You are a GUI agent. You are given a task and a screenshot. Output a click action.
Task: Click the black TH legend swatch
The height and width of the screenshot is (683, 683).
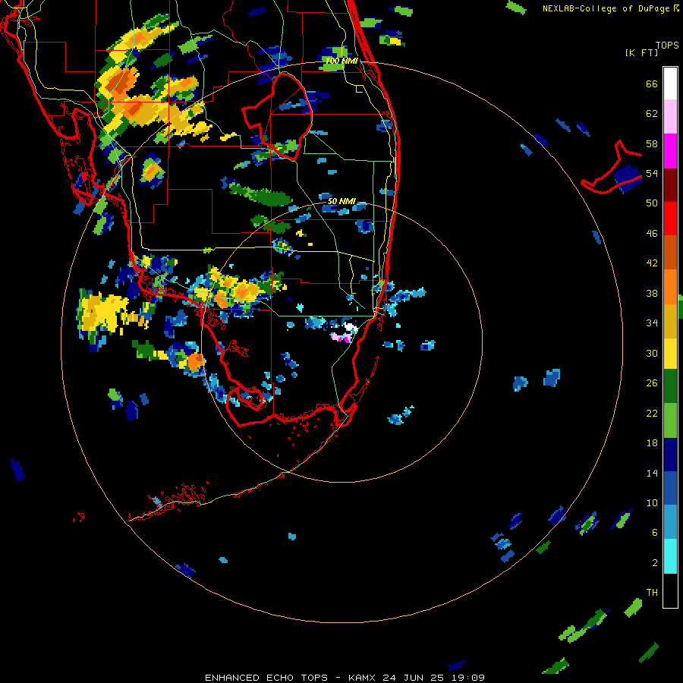point(670,590)
